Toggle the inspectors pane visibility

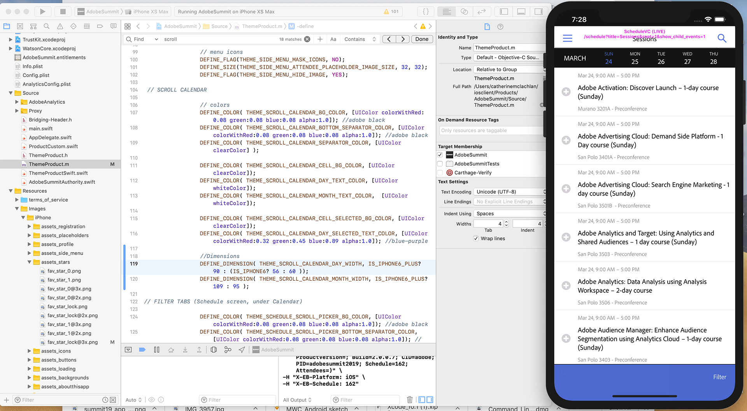click(538, 12)
